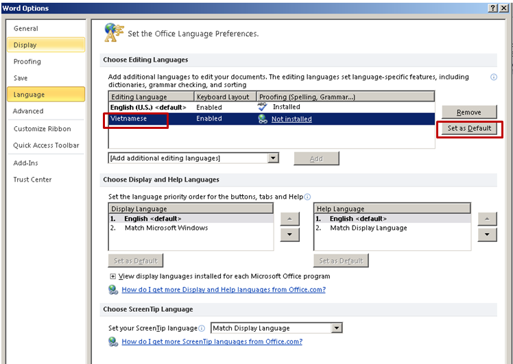Open the ScreenTip language Match Display Language dropdown
Image resolution: width=513 pixels, height=364 pixels.
pyautogui.click(x=336, y=328)
